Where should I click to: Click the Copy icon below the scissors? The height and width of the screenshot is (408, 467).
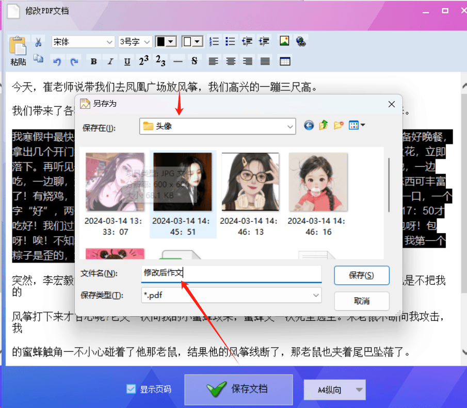click(x=38, y=58)
